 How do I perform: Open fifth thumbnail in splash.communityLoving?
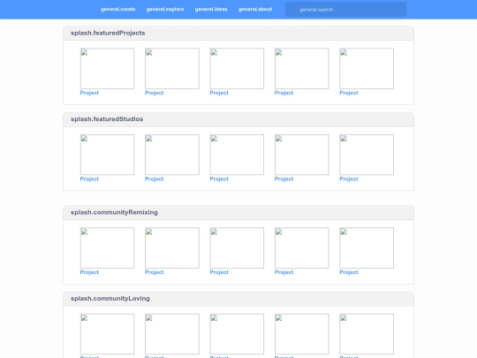pyautogui.click(x=367, y=334)
